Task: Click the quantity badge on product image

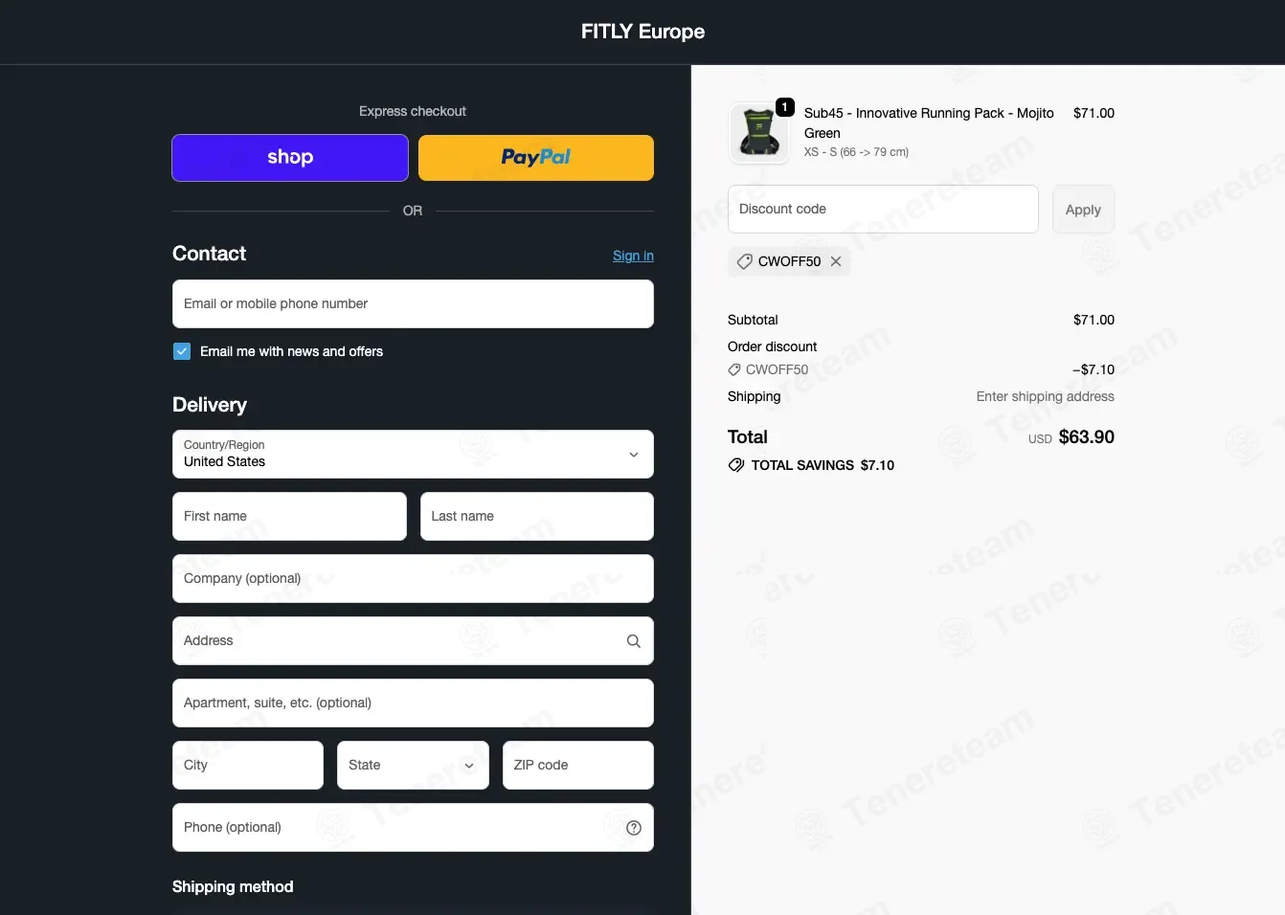Action: point(785,107)
